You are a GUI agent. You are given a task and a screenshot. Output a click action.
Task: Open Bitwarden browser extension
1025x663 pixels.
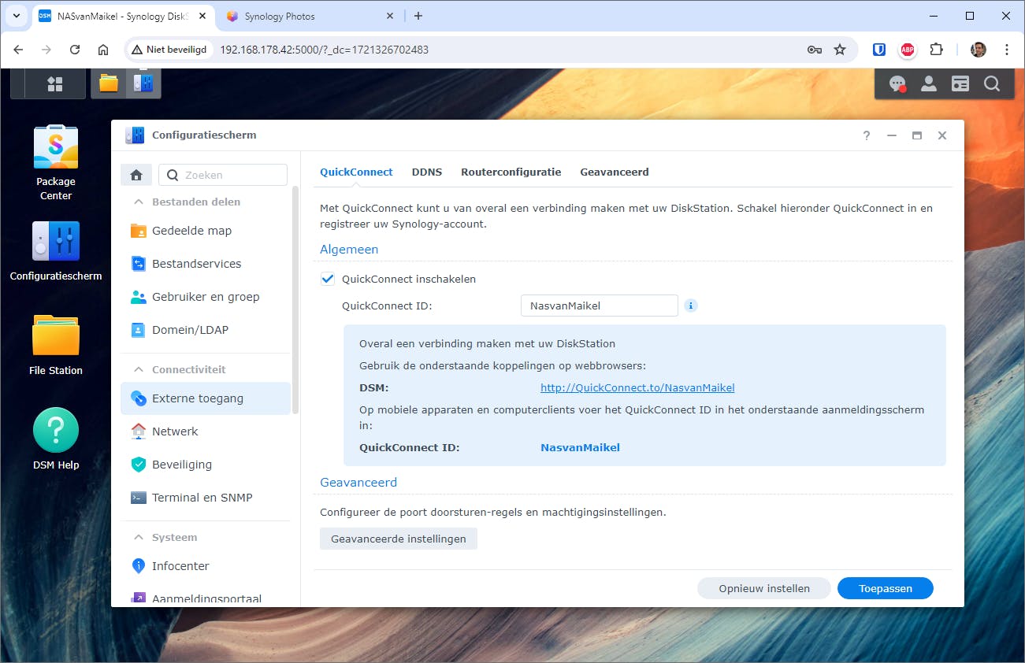click(x=879, y=50)
